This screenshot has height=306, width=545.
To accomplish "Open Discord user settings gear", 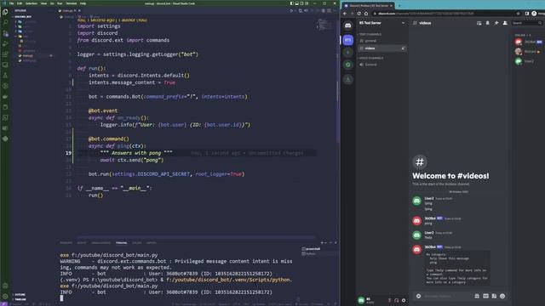I will tap(404, 300).
